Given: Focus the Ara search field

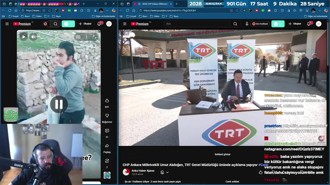Looking at the screenshot, I should coord(197,24).
